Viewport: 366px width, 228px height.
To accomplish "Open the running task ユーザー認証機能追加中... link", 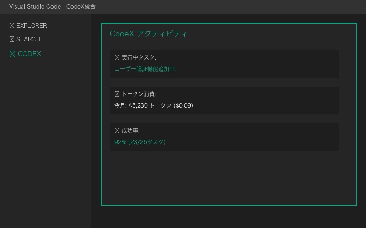I will 146,69.
